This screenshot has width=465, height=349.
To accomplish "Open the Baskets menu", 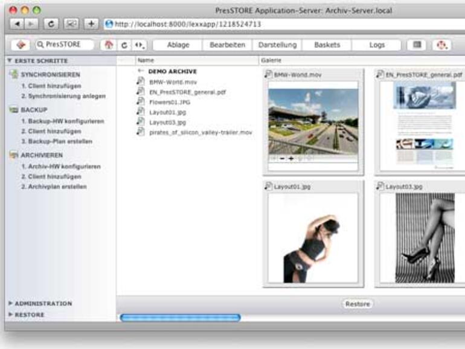I will click(x=327, y=45).
